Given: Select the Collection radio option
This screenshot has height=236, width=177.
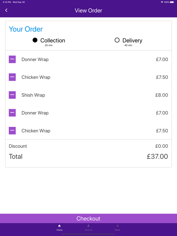Looking at the screenshot, I should click(x=35, y=40).
